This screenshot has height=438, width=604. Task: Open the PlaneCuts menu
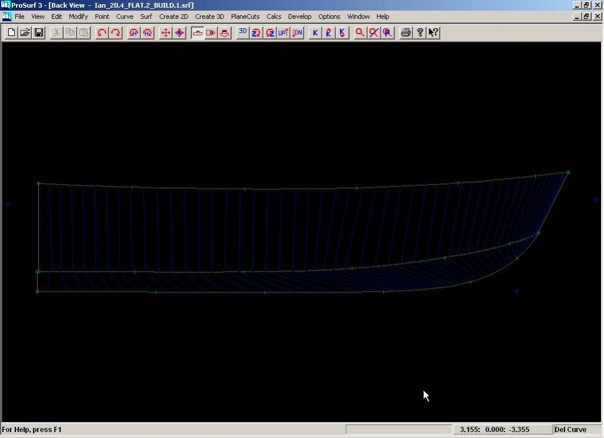click(245, 17)
